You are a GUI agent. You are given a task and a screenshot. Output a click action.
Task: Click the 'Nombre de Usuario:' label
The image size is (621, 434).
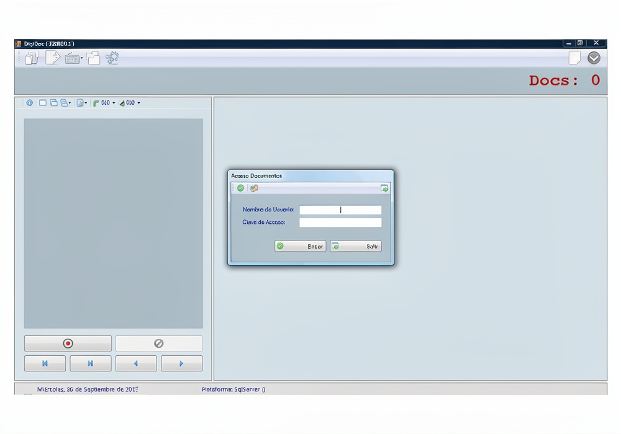(268, 210)
